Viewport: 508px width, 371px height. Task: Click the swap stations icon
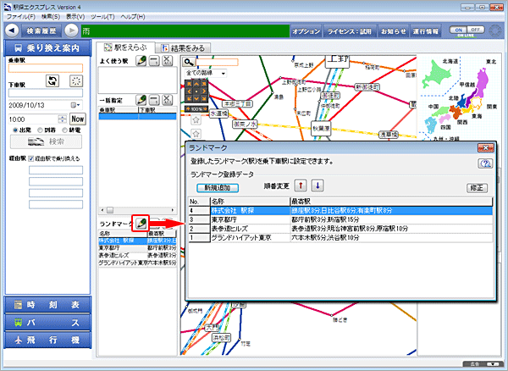point(52,80)
